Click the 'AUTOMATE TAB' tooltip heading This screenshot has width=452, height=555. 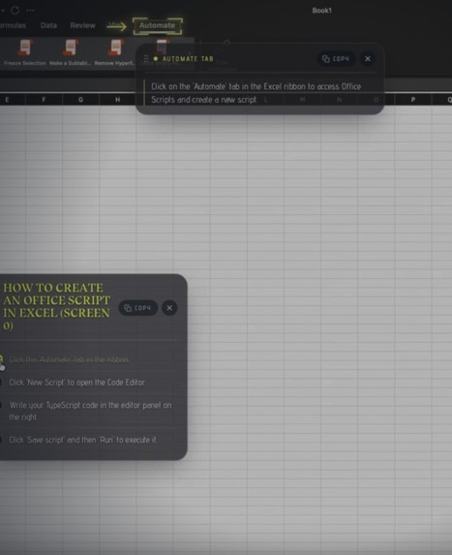point(188,59)
